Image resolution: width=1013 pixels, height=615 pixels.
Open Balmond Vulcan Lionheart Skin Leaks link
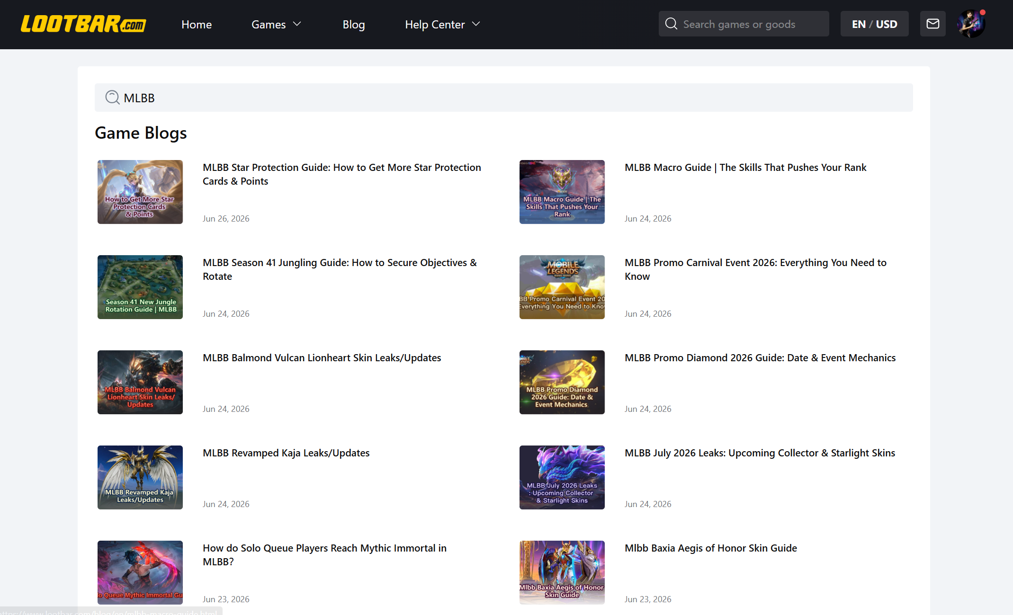click(x=322, y=358)
